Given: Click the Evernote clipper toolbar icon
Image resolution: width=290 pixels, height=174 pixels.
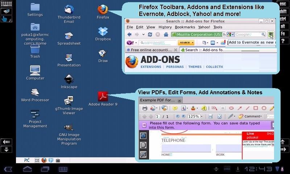Looking at the screenshot, I should point(271,34).
